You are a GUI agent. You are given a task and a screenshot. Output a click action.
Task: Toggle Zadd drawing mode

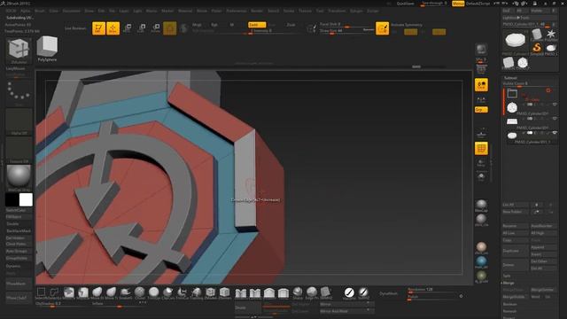click(x=257, y=25)
